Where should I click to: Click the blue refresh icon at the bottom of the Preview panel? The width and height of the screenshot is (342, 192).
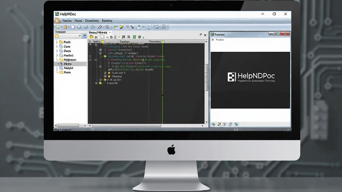(236, 124)
